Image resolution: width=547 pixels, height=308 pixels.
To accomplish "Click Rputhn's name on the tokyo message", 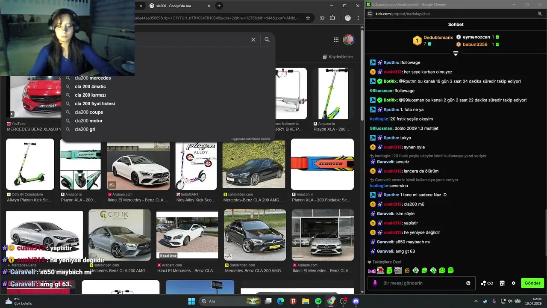I will 391,138.
